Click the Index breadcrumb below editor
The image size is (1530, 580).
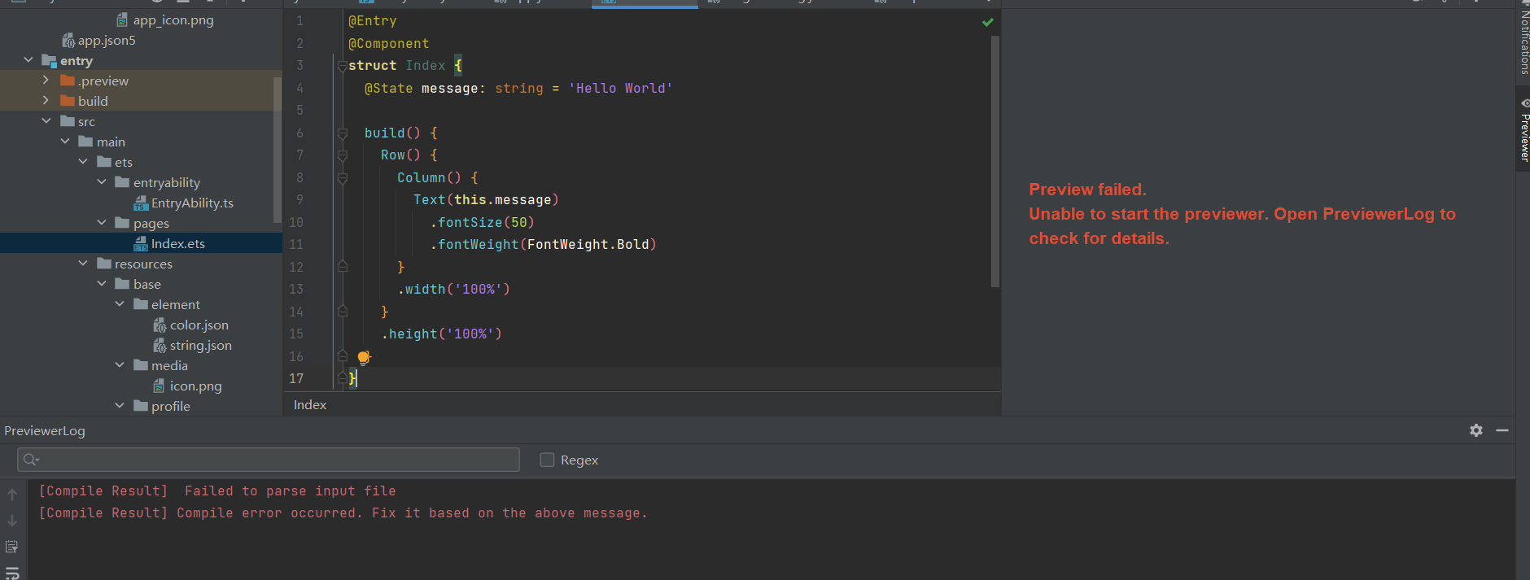click(x=310, y=405)
